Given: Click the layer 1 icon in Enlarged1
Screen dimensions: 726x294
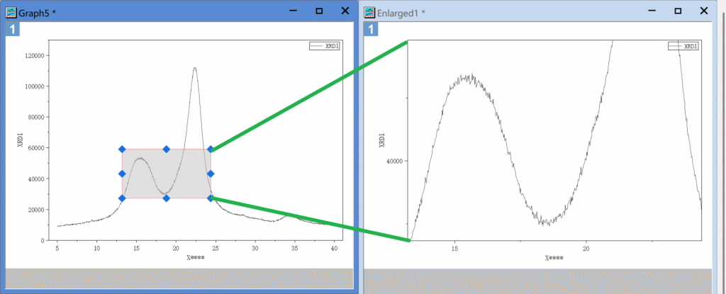Looking at the screenshot, I should 369,29.
